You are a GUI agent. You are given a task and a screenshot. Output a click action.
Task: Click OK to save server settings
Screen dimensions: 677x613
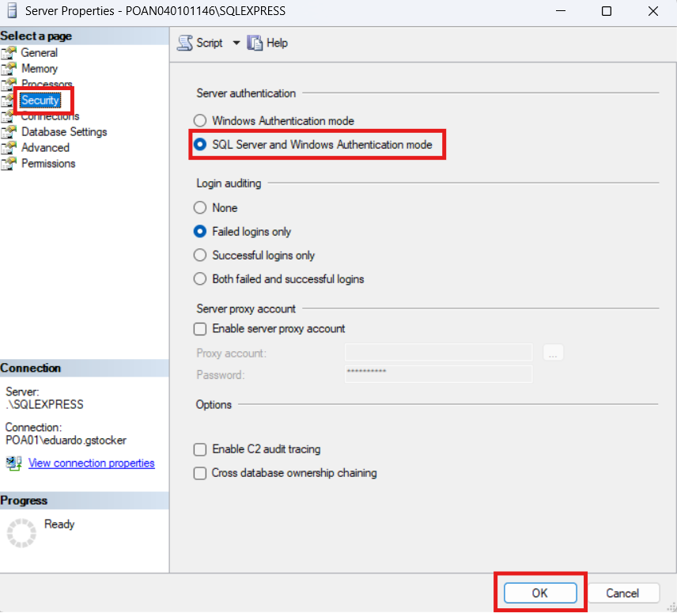(x=541, y=592)
